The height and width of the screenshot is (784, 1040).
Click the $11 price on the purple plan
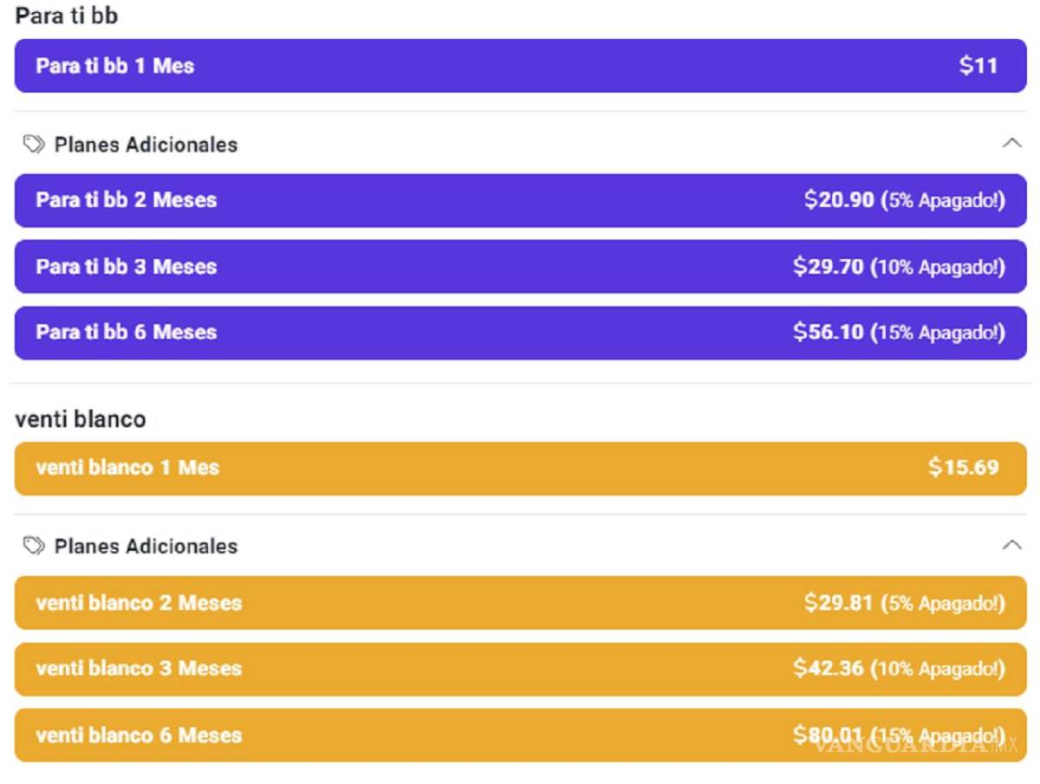[x=978, y=66]
